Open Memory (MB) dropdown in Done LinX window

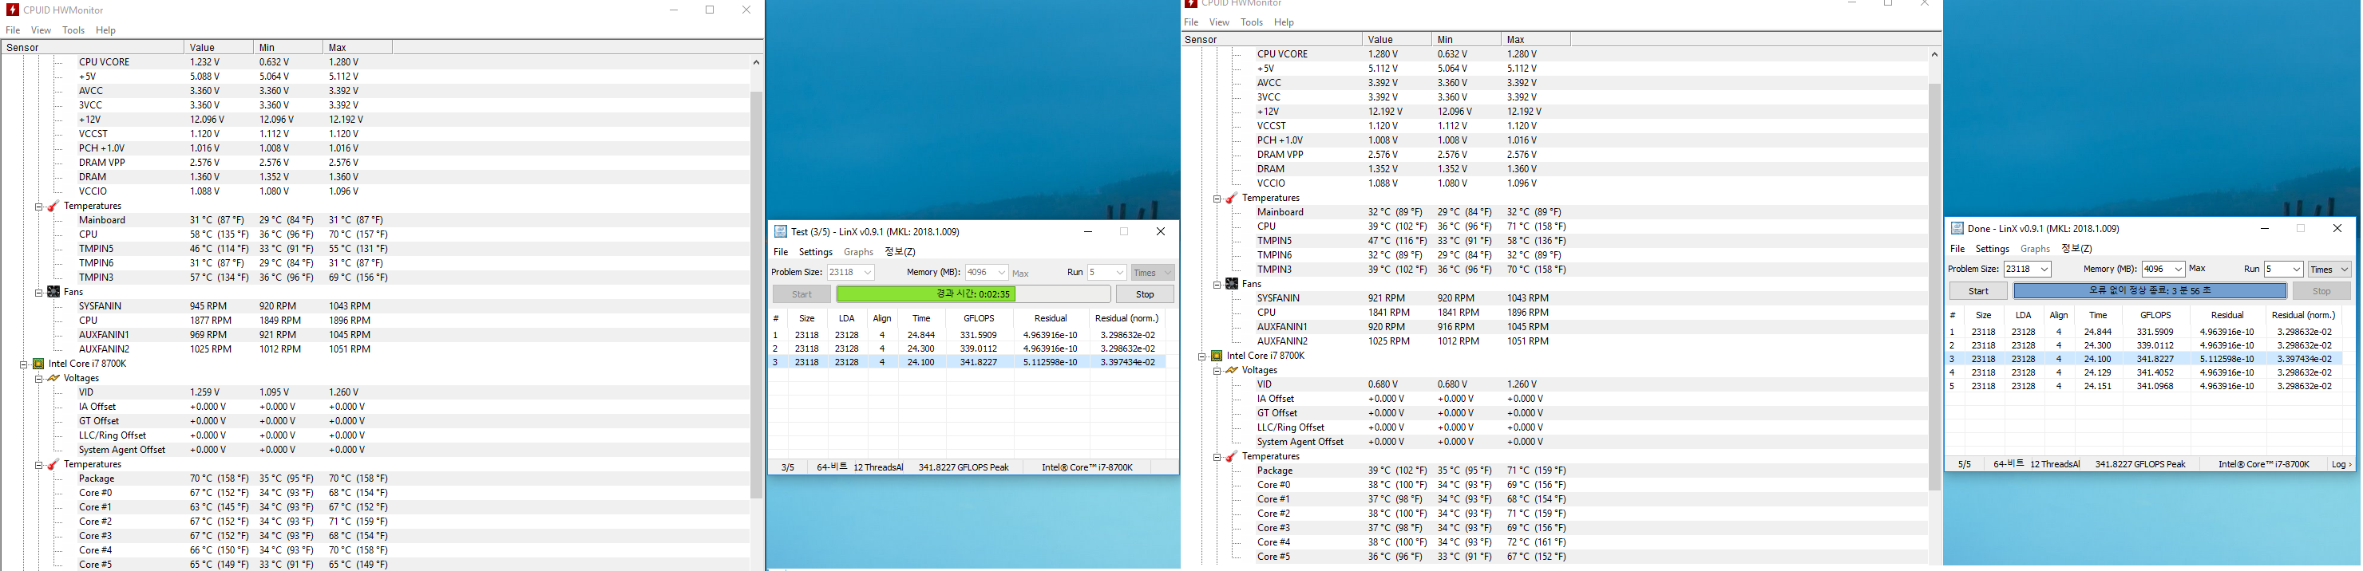(x=2178, y=270)
